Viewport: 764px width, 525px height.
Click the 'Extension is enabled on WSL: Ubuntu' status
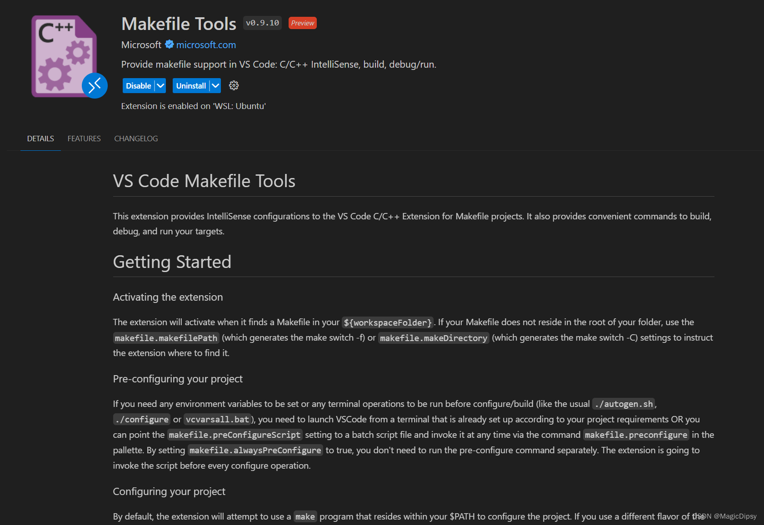[x=193, y=106]
